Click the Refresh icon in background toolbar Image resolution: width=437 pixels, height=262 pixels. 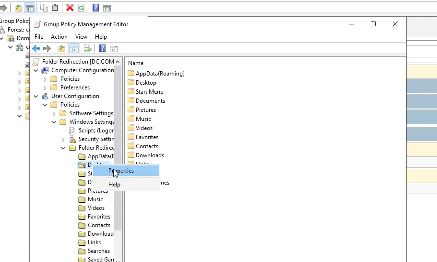click(x=81, y=8)
